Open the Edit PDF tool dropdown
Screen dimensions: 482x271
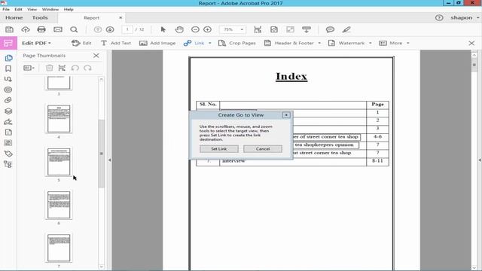point(36,43)
